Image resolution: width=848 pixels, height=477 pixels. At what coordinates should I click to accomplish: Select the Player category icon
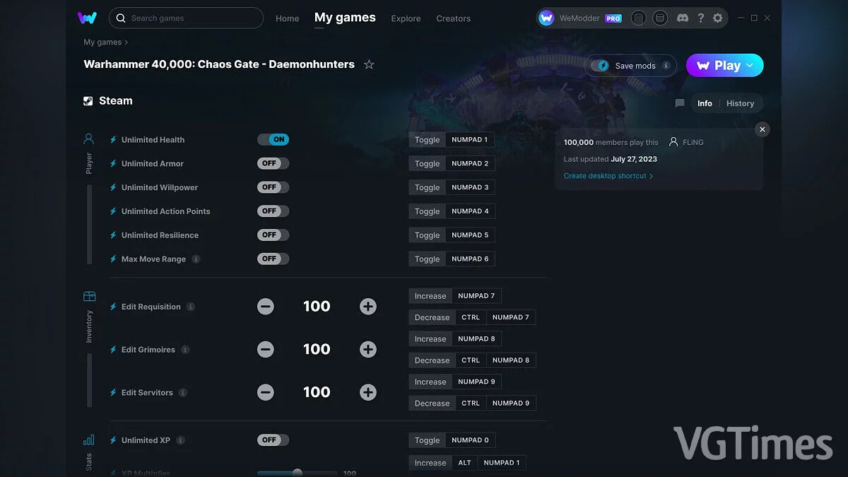(x=89, y=139)
